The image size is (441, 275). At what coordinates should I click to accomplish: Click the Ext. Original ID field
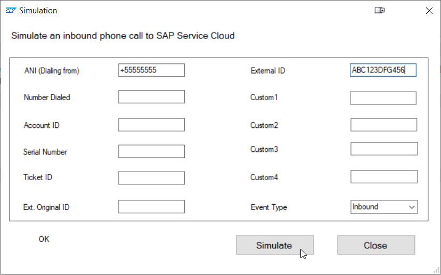pos(152,207)
